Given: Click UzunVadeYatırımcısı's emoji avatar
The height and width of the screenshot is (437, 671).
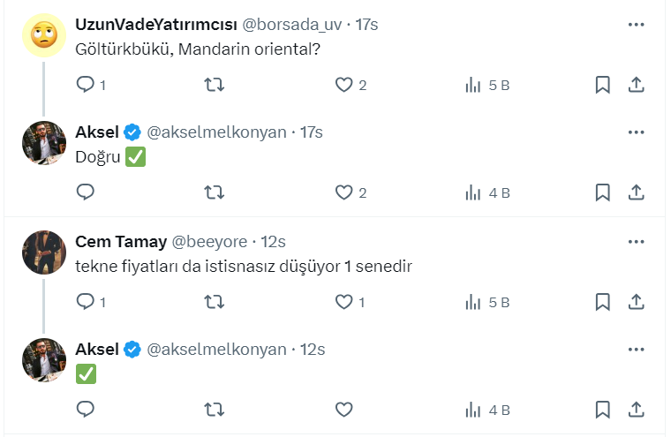Looking at the screenshot, I should (x=44, y=35).
